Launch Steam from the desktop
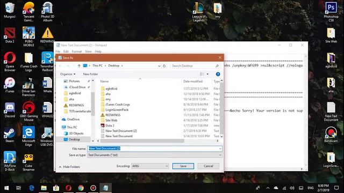This screenshot has height=193, width=344. pyautogui.click(x=10, y=135)
